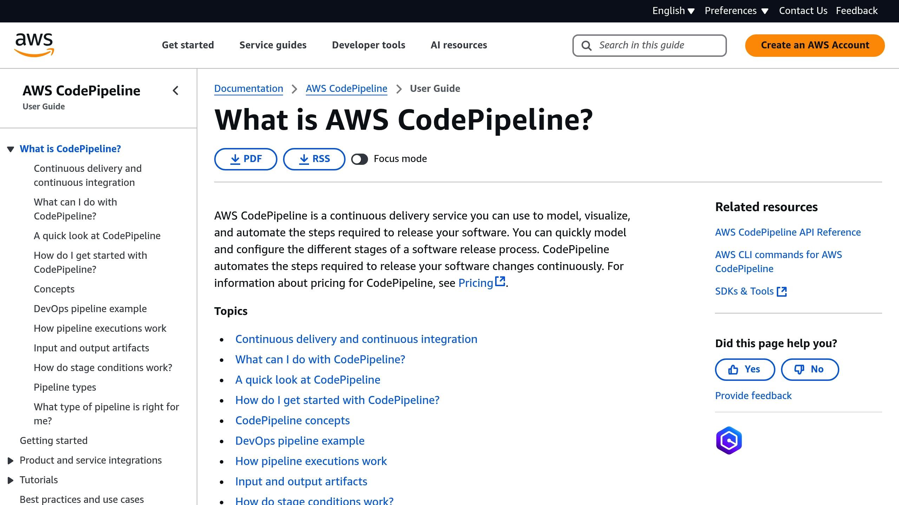Image resolution: width=899 pixels, height=505 pixels.
Task: Go to Documentation breadcrumb
Action: (249, 89)
